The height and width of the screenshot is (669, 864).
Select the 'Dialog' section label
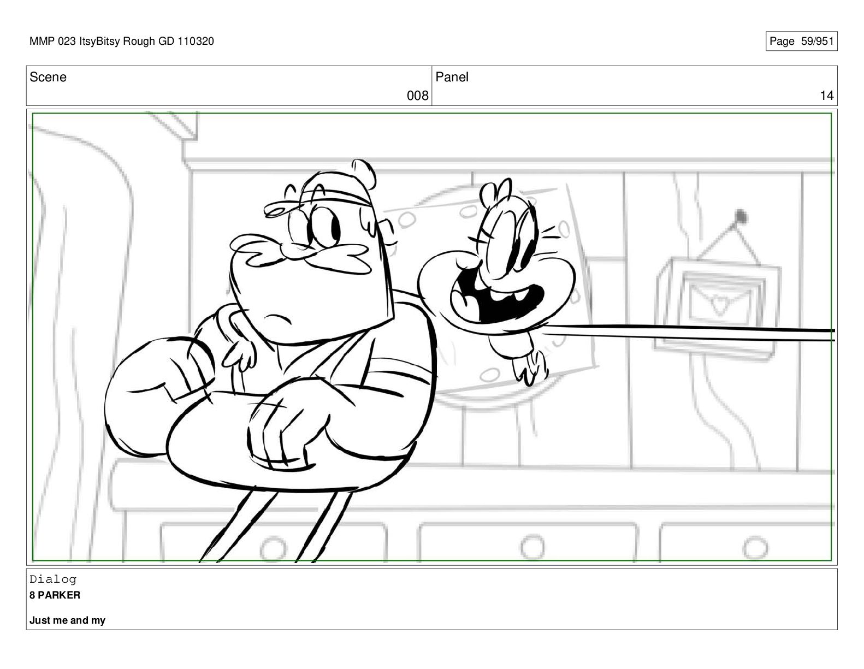pos(53,579)
